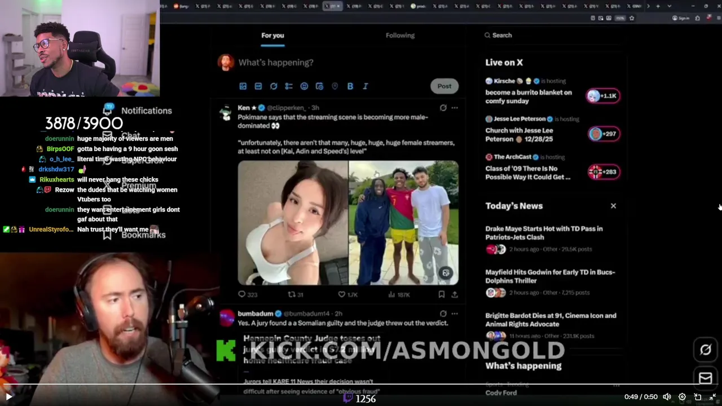Reply to Ken's post with 323 comments
The height and width of the screenshot is (406, 722).
(248, 294)
